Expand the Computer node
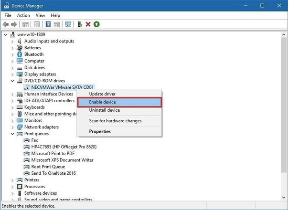289x211 pixels. tap(12, 61)
